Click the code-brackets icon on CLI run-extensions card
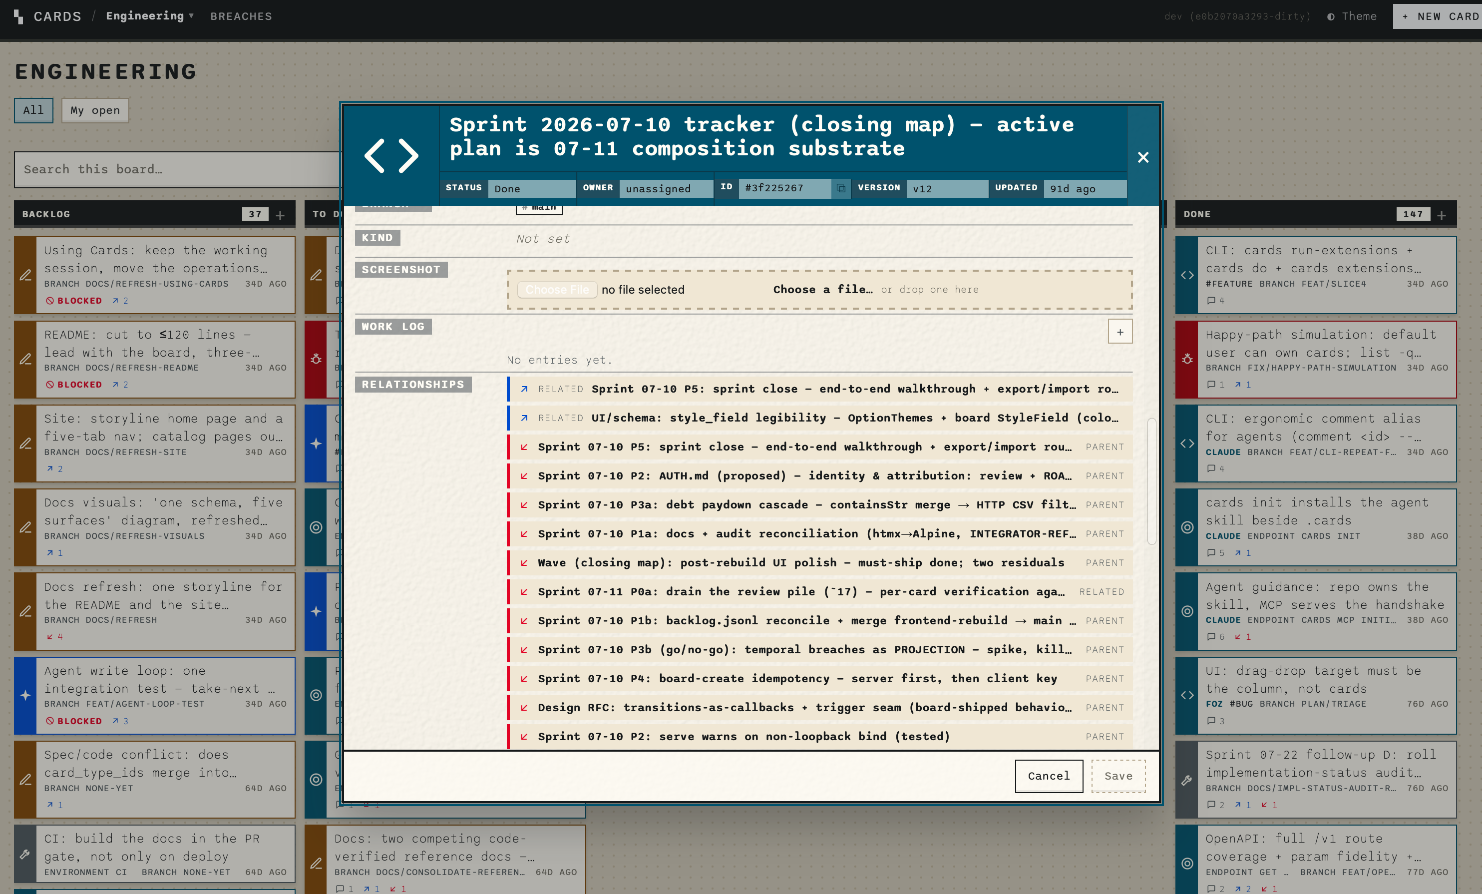1482x894 pixels. pyautogui.click(x=1187, y=275)
